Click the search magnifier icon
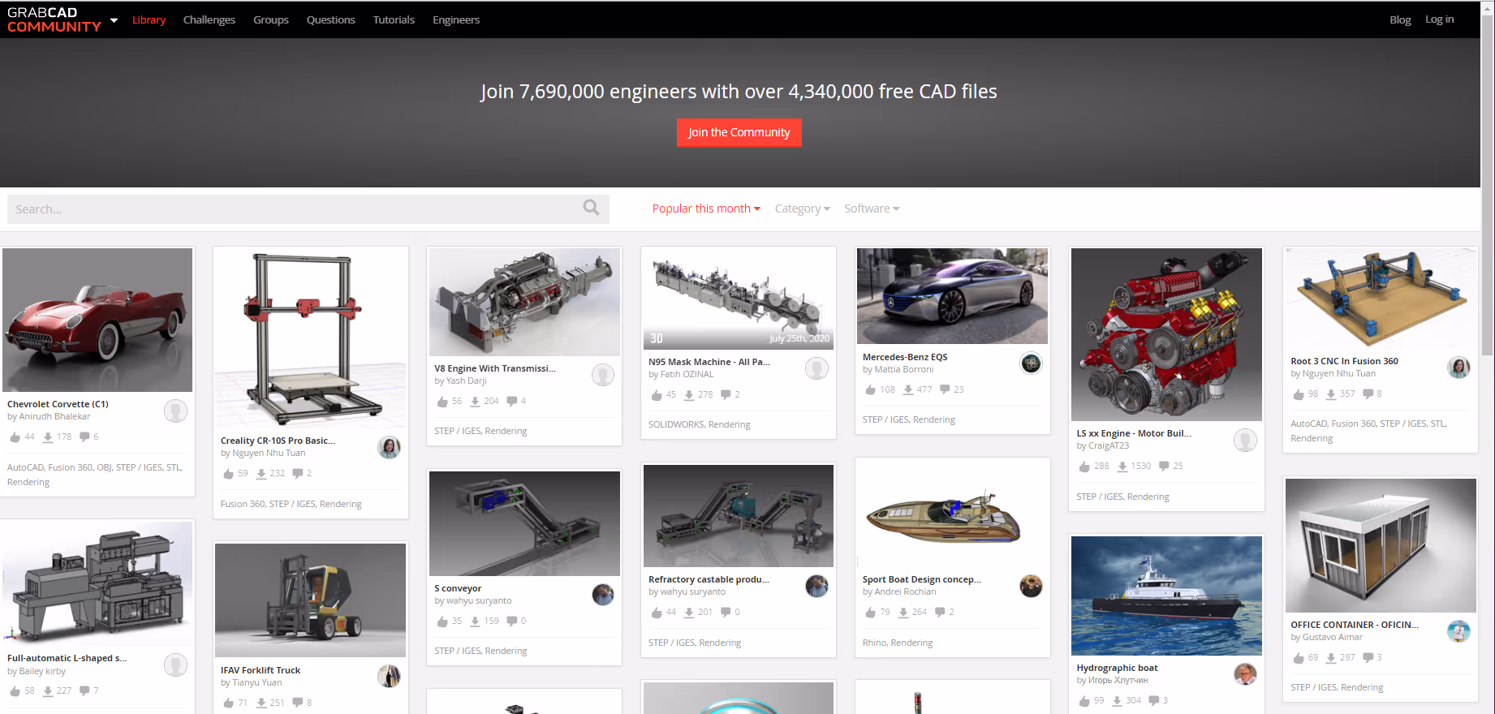The image size is (1495, 714). coord(591,208)
